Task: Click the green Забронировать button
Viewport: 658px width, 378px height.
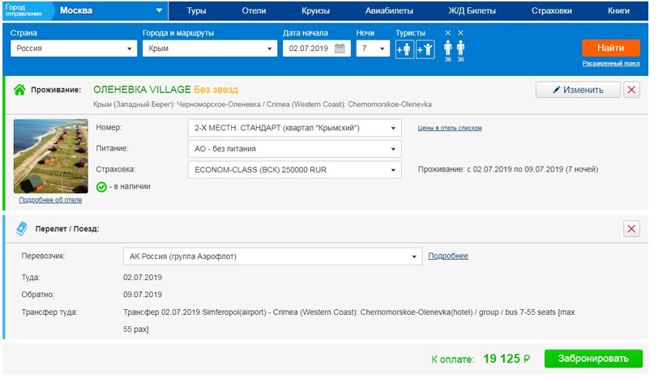Action: 593,359
